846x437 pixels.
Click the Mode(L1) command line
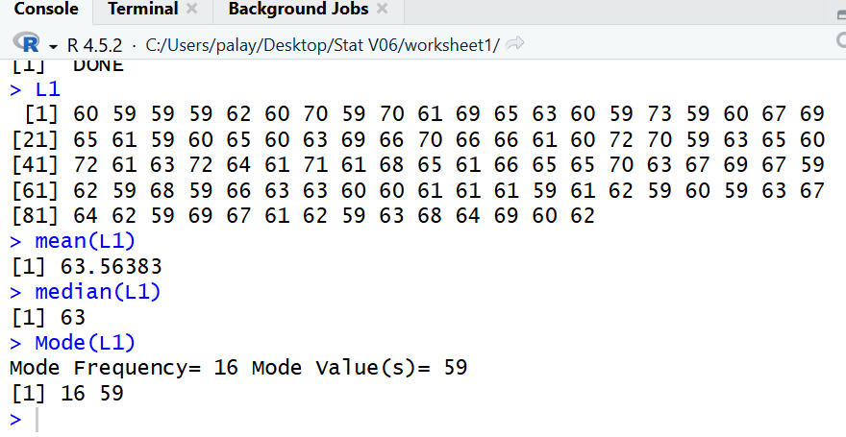point(85,343)
